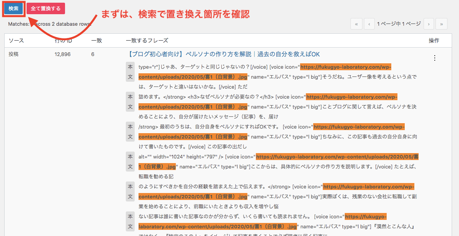Click highlighted URL match in the first excerpt
This screenshot has width=459, height=236.
345,67
